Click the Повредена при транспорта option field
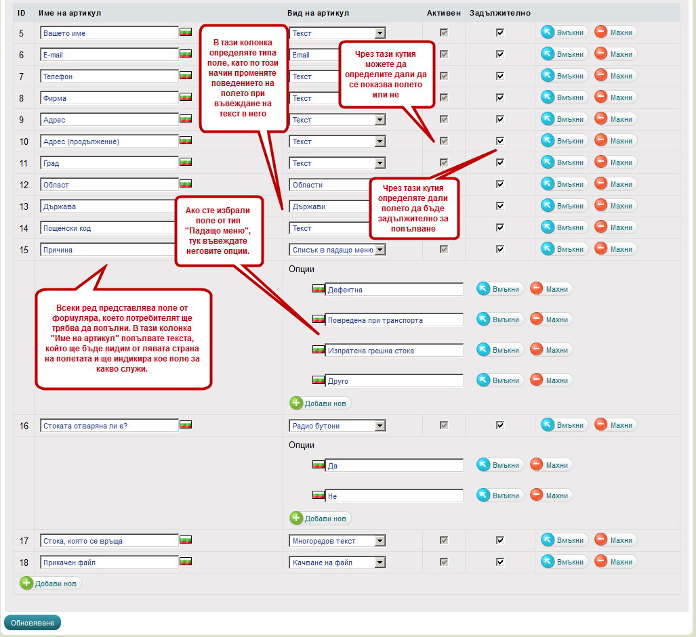 point(394,320)
